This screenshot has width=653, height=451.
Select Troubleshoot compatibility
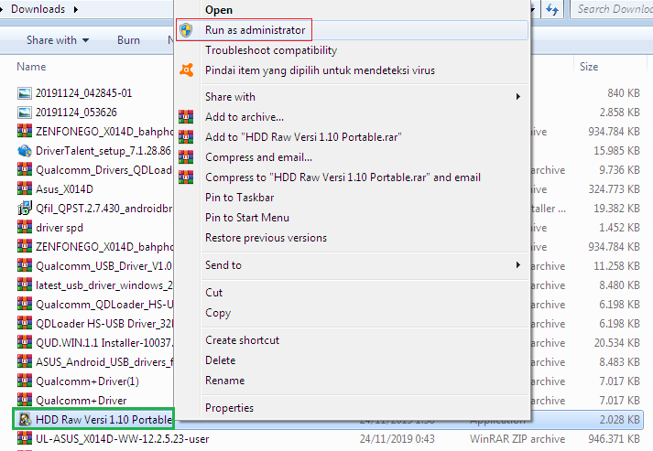(271, 50)
